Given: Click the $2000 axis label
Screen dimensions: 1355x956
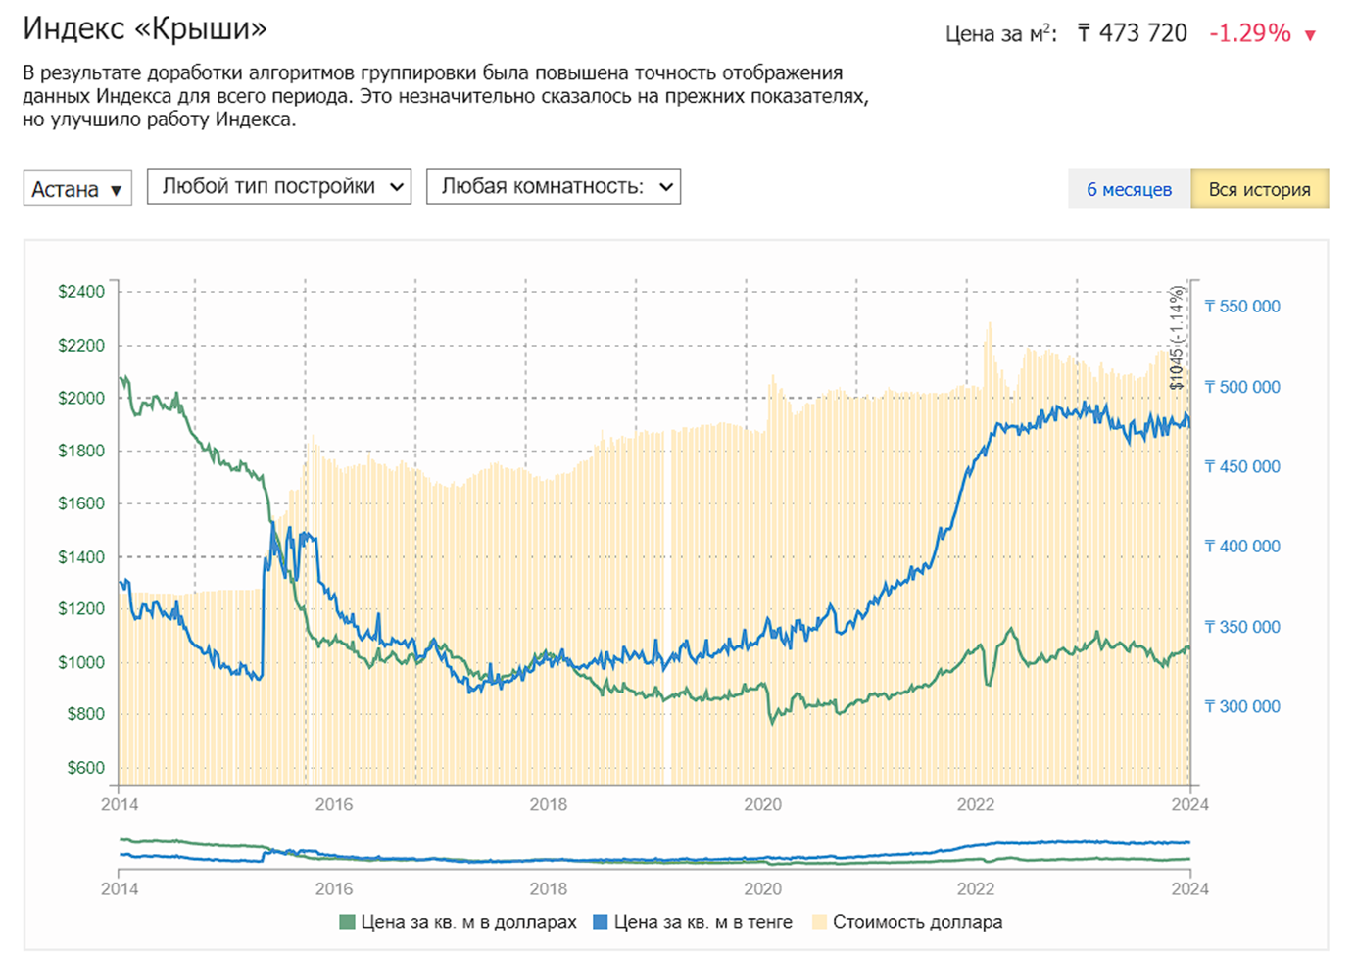Looking at the screenshot, I should 81,398.
